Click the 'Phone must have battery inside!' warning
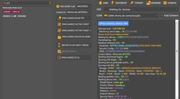Image resolution: width=180 pixels, height=99 pixels. point(113,34)
